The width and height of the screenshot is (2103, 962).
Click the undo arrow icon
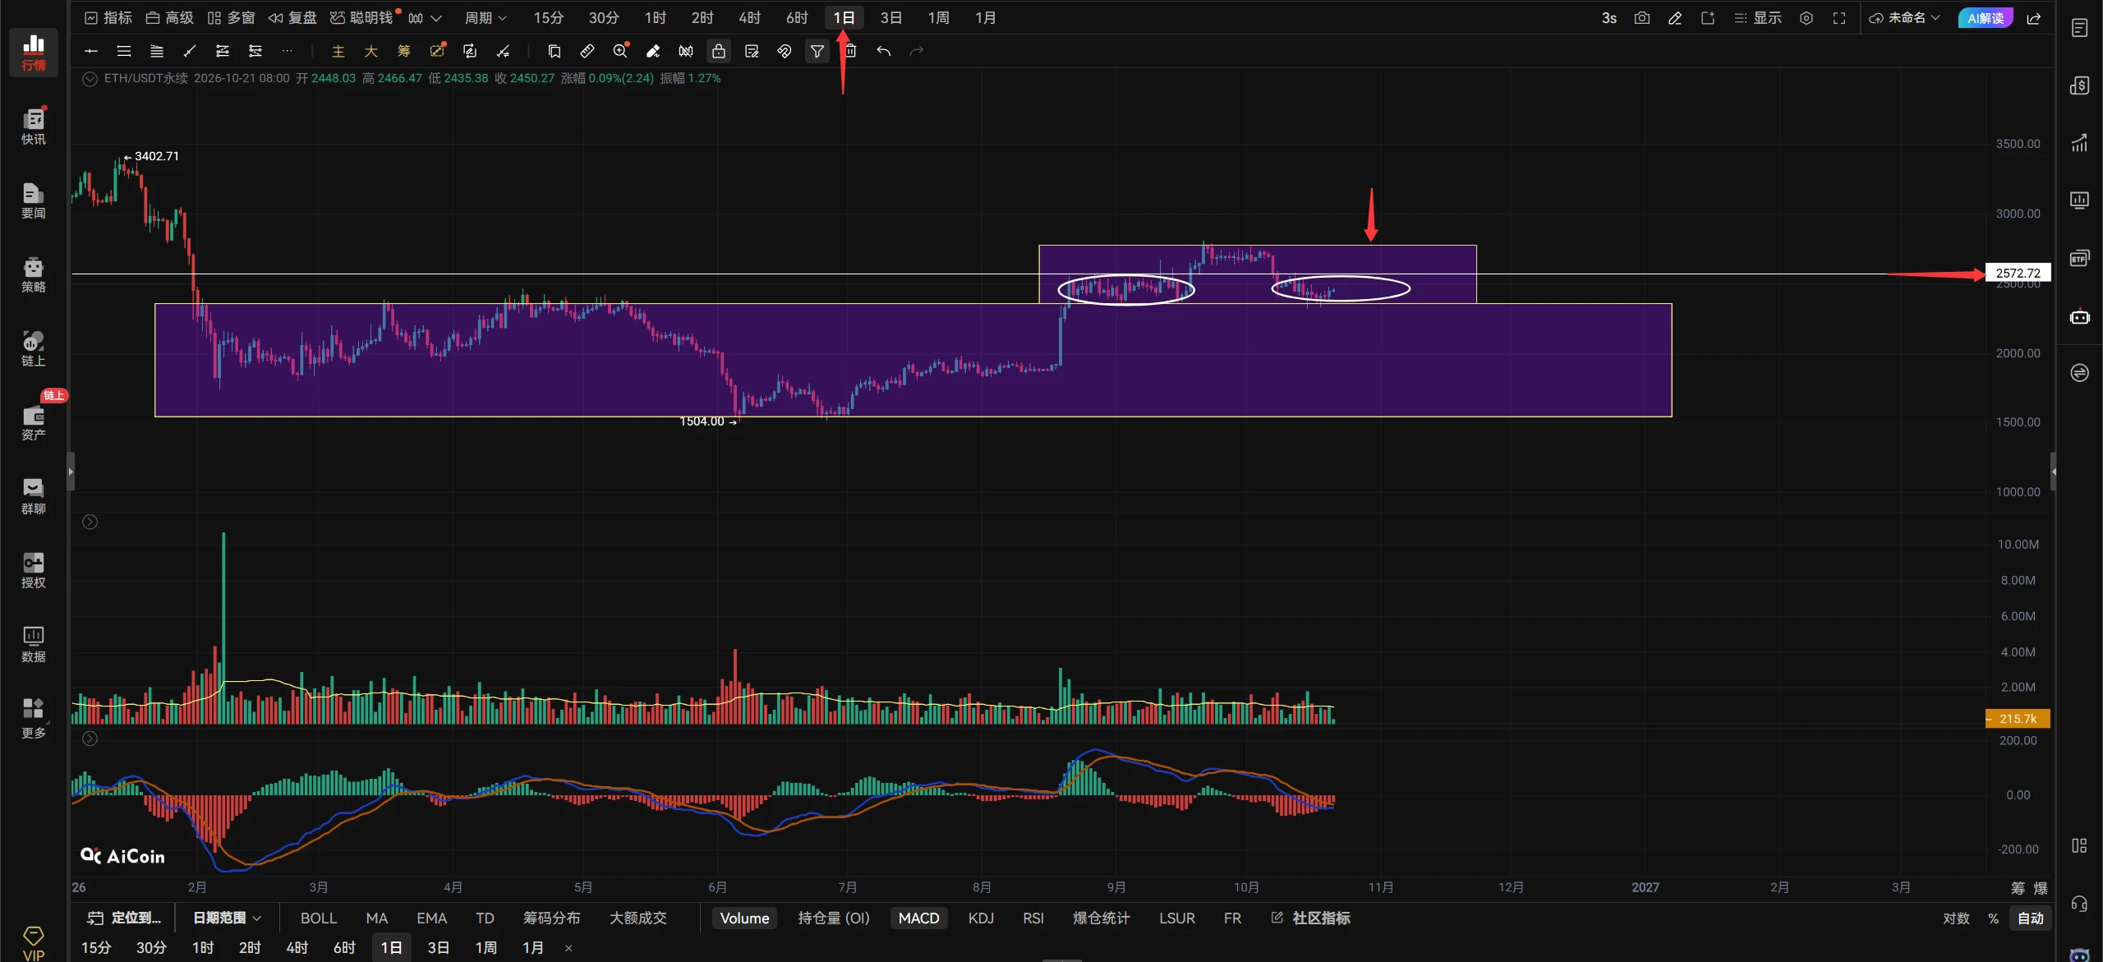(x=884, y=51)
